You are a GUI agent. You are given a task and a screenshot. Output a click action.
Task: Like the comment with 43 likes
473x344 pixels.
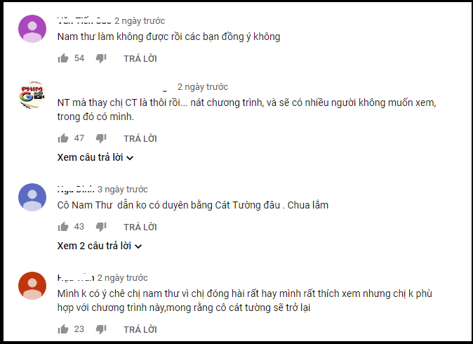[63, 227]
